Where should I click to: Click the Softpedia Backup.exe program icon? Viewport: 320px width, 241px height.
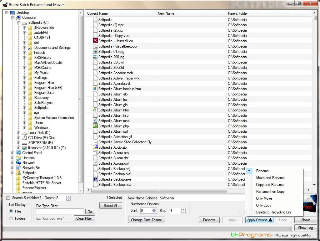pos(95,179)
